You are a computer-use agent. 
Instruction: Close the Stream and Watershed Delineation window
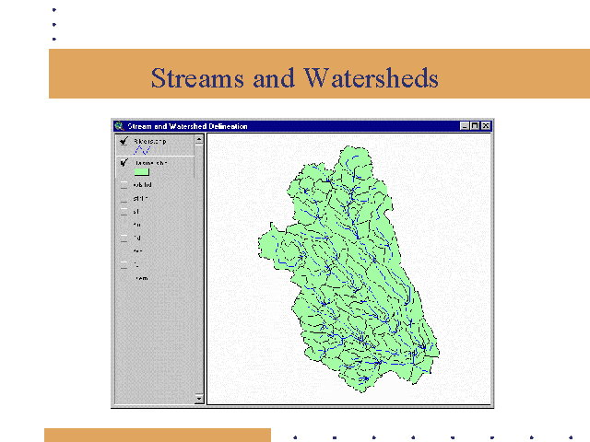point(486,126)
